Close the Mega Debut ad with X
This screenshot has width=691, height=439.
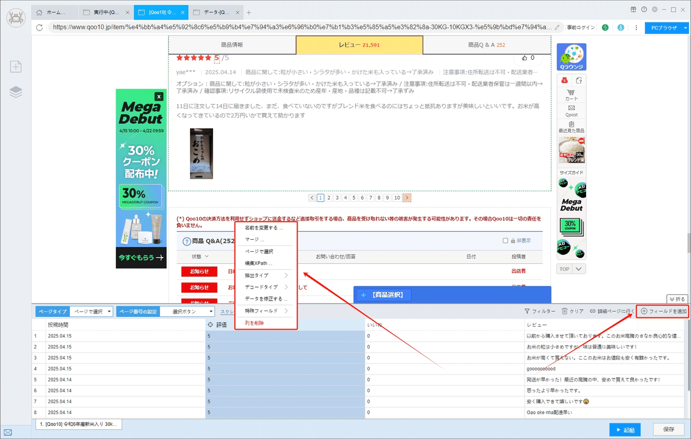pyautogui.click(x=159, y=97)
